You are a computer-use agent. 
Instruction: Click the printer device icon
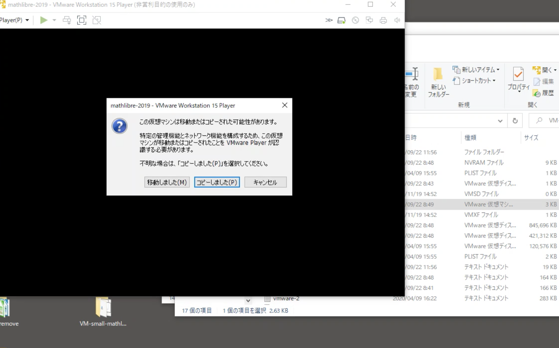[383, 20]
